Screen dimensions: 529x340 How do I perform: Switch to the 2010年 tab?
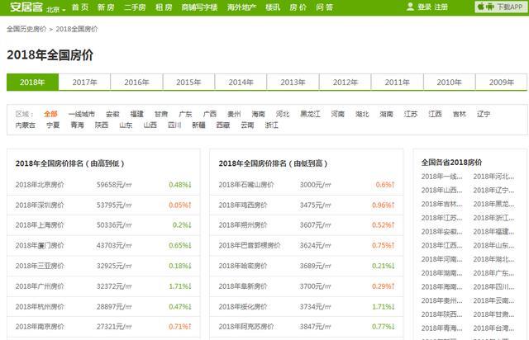coord(449,83)
